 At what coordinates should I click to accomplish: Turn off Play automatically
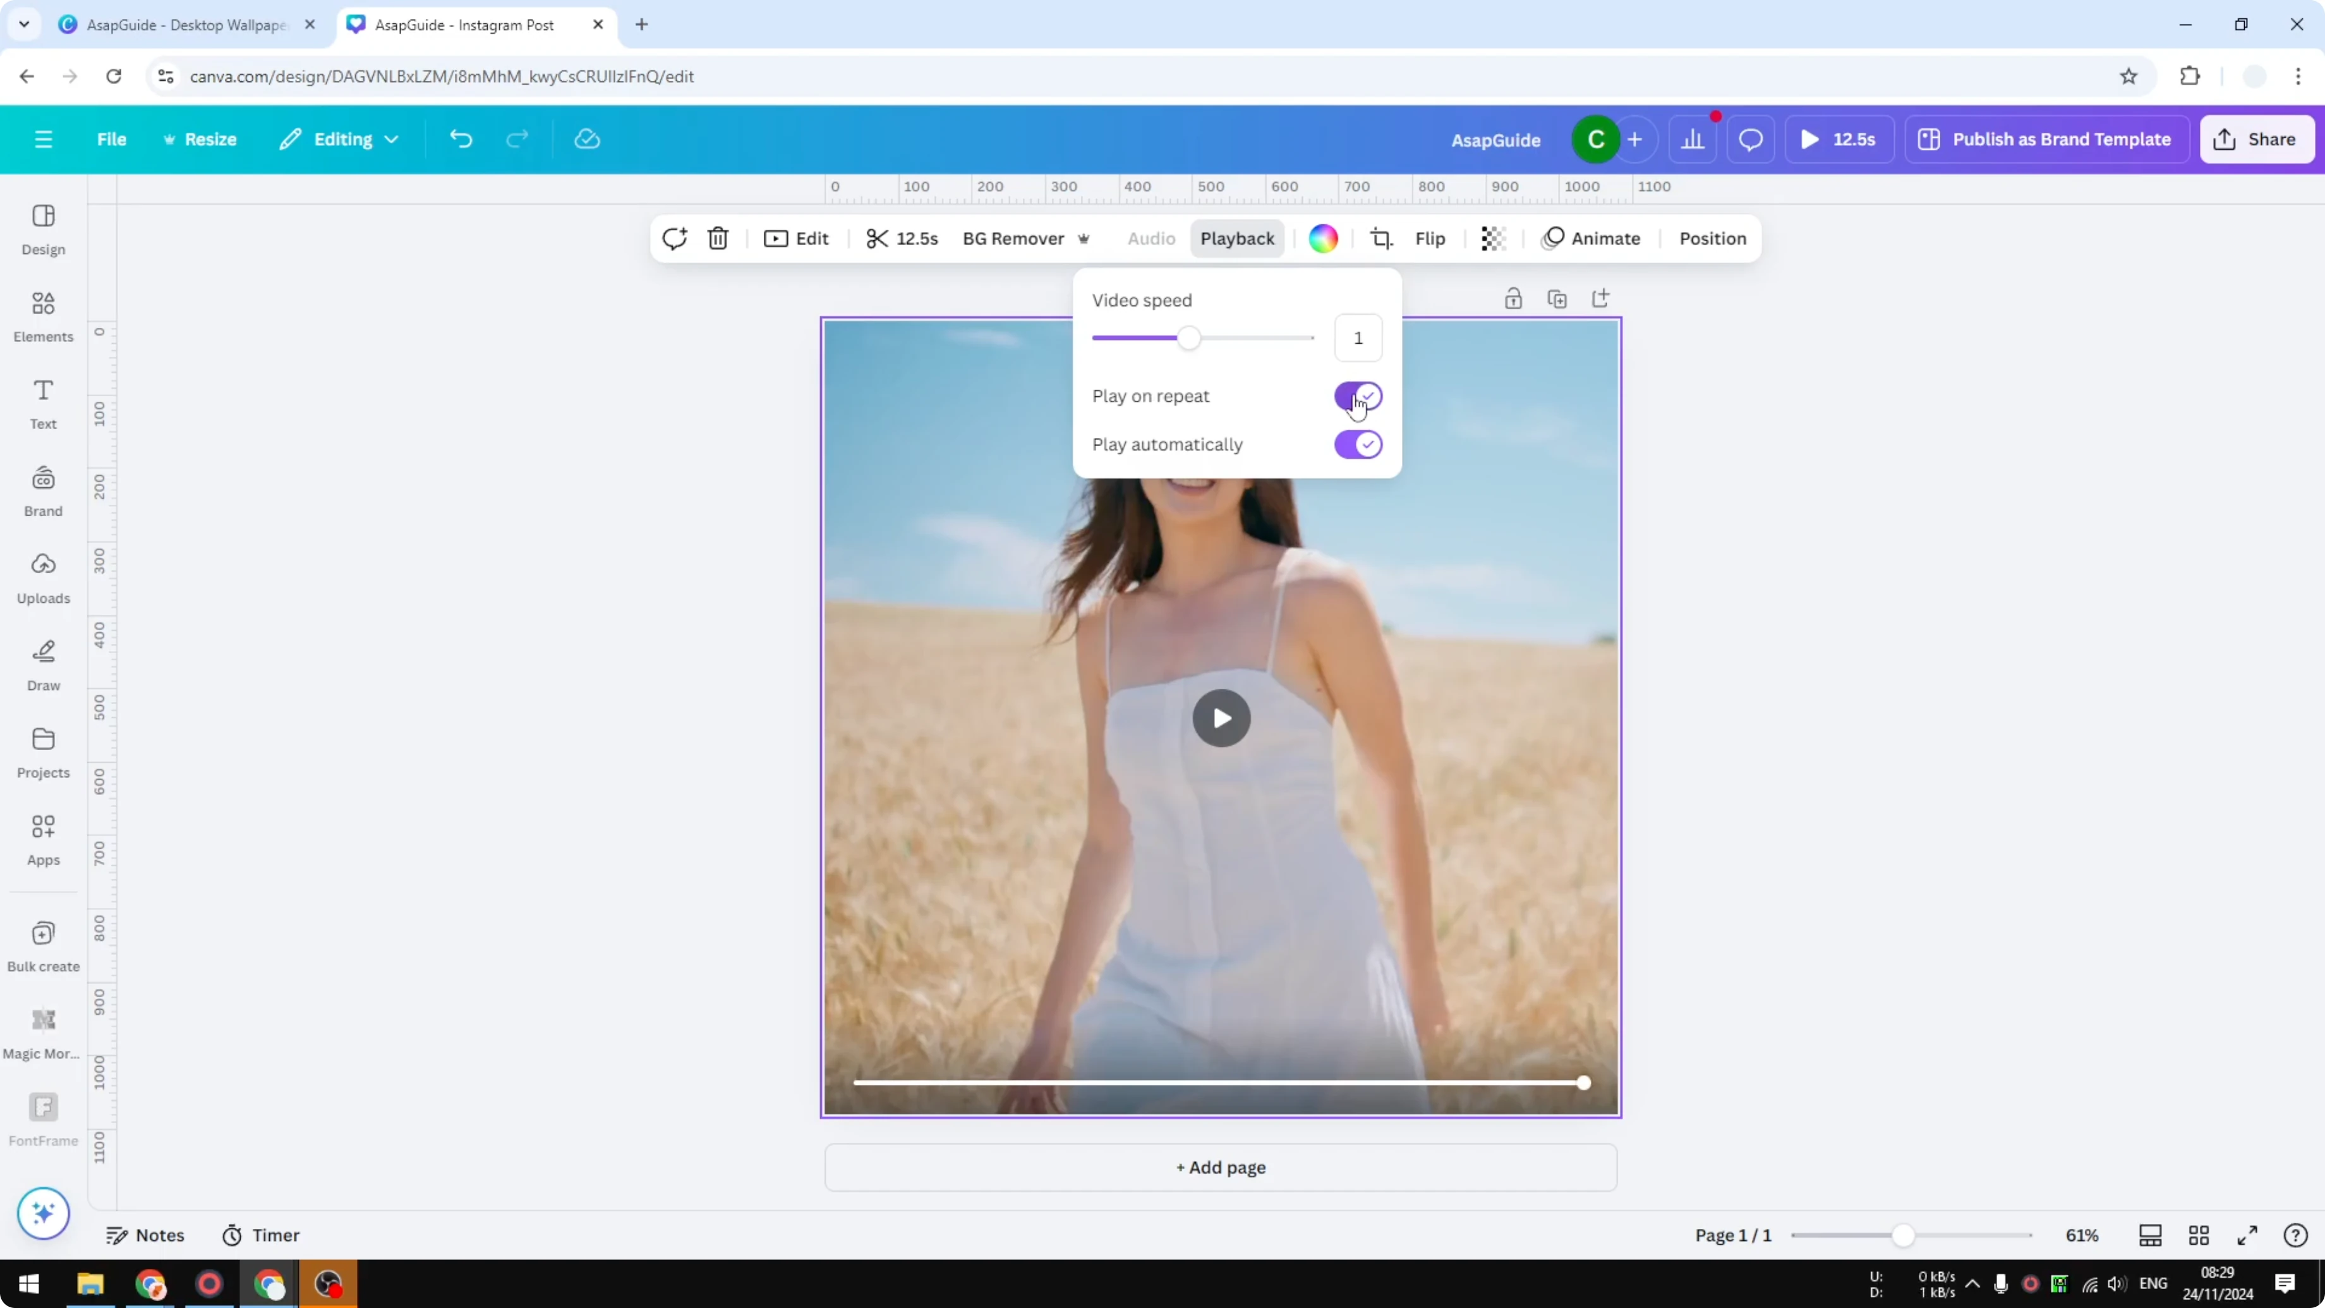(x=1358, y=444)
